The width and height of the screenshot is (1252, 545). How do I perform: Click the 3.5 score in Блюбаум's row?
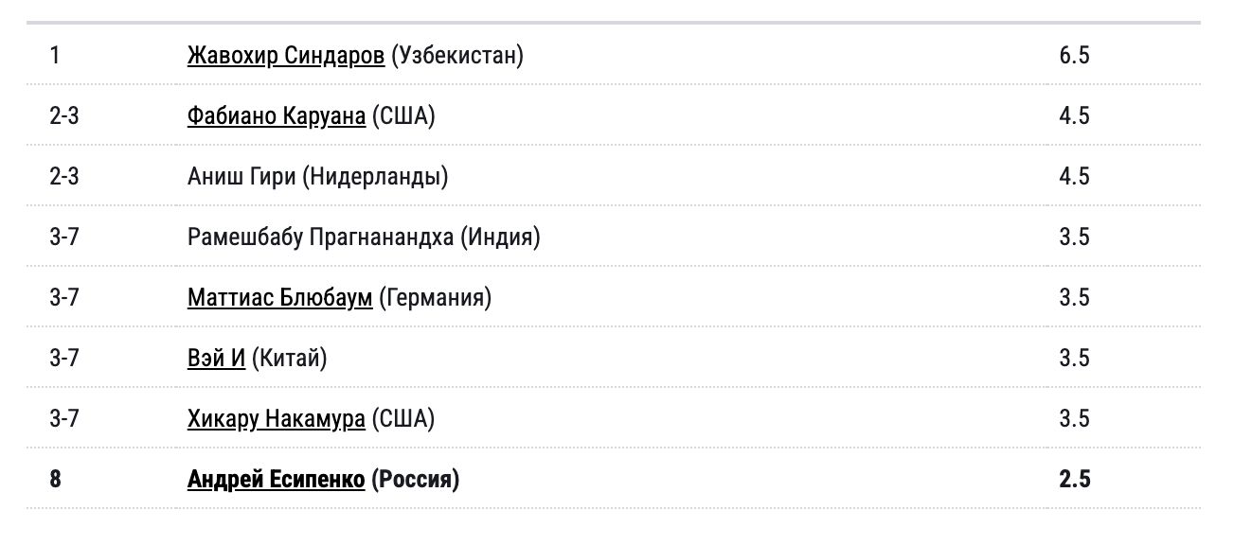tap(1074, 298)
